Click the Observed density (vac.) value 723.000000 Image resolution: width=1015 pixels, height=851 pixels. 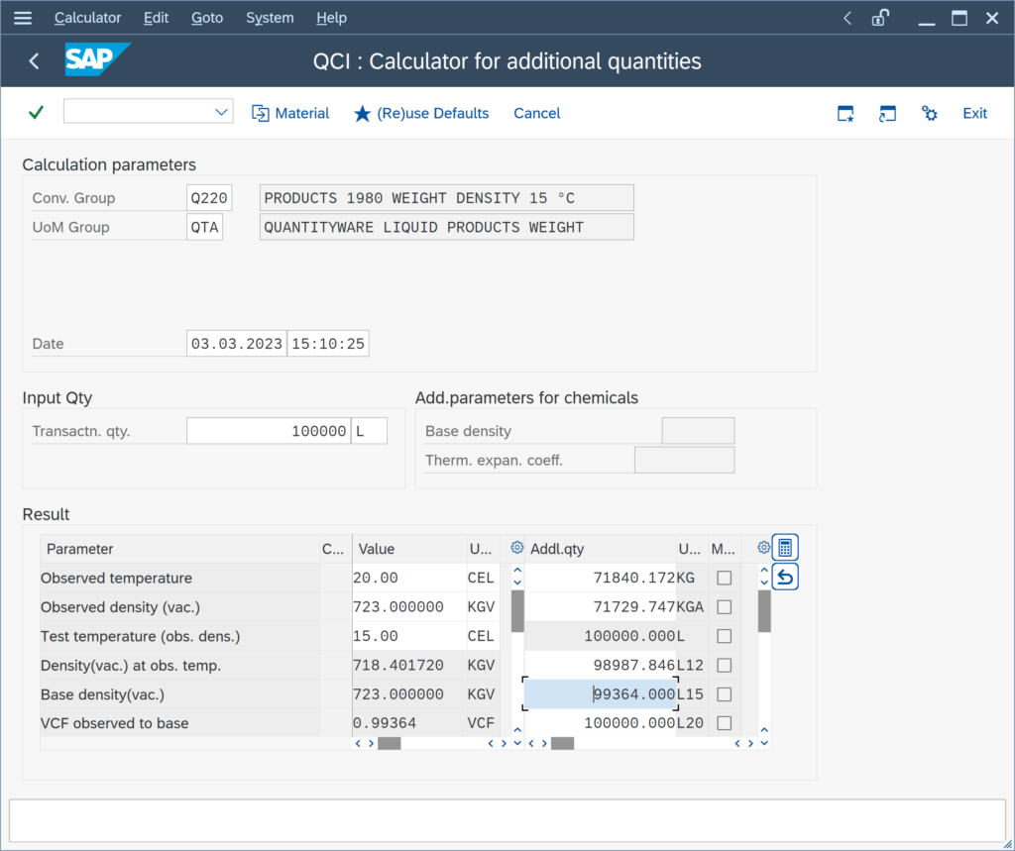[409, 607]
